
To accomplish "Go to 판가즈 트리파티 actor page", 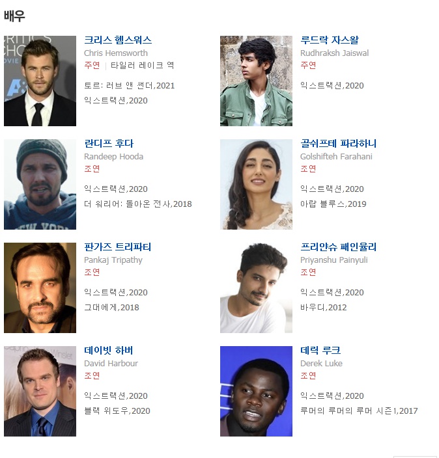I will coord(118,247).
